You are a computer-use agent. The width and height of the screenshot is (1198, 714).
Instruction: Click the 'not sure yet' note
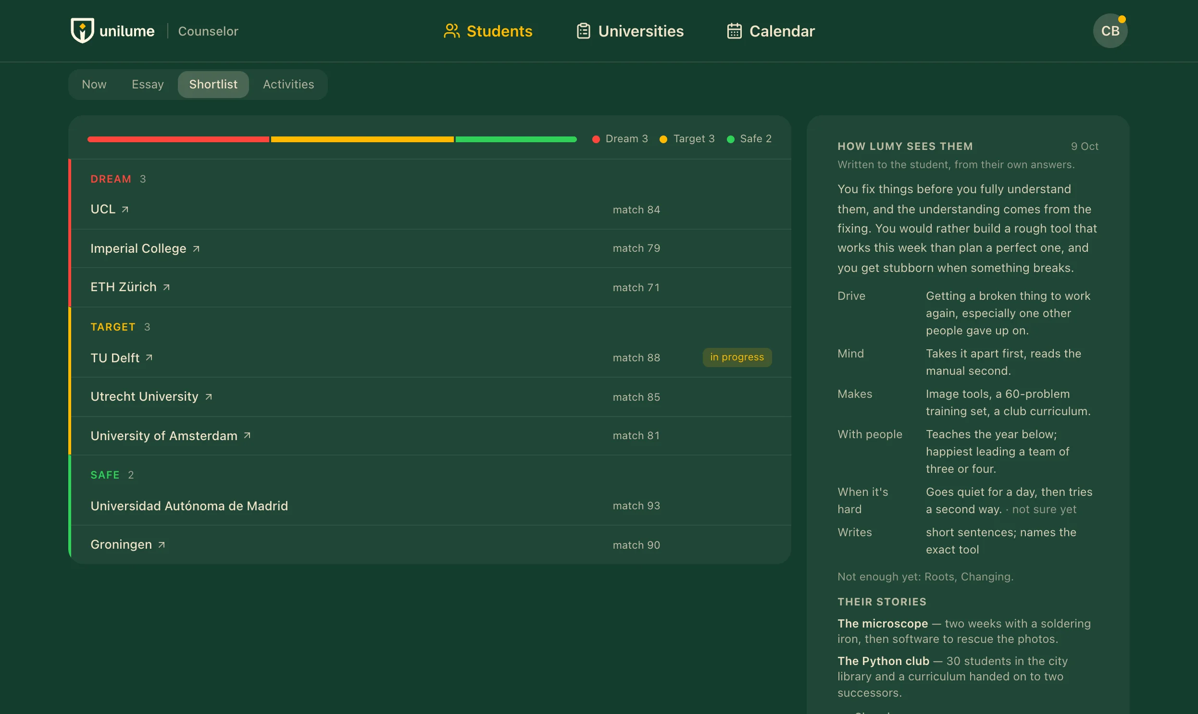point(1044,509)
